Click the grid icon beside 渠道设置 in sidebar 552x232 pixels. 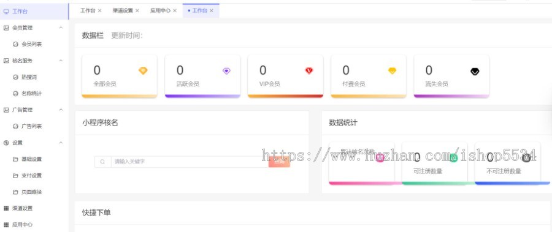(x=6, y=209)
